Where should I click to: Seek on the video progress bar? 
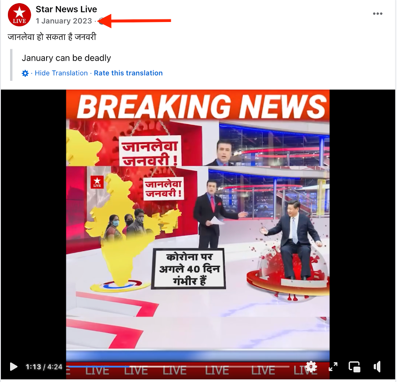(x=179, y=367)
